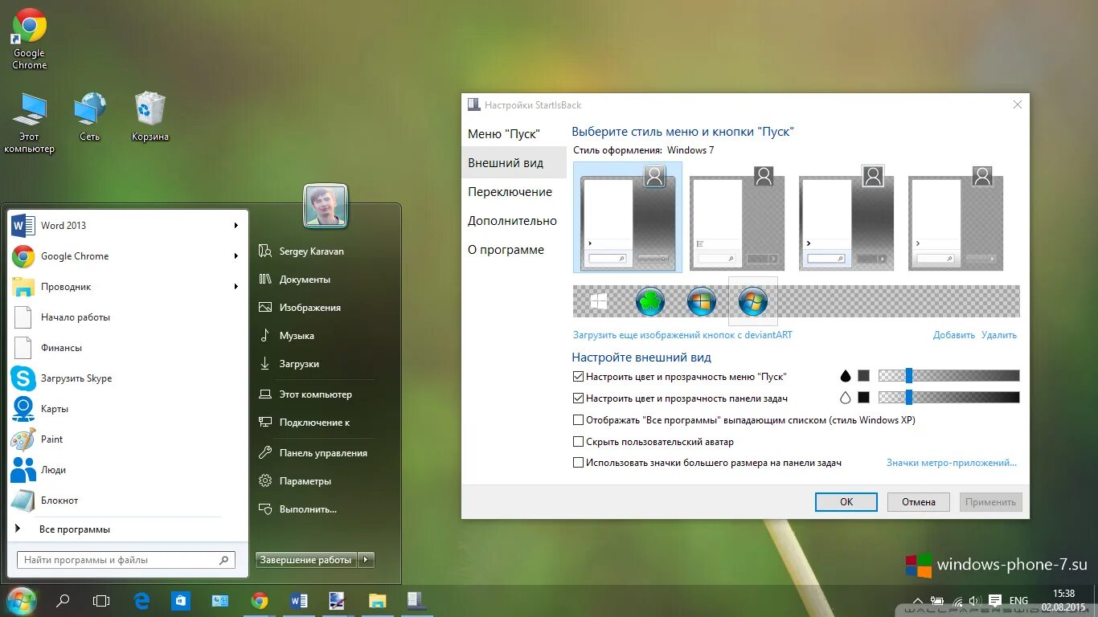The image size is (1098, 617).
Task: Open deviantART button images link
Action: (682, 335)
